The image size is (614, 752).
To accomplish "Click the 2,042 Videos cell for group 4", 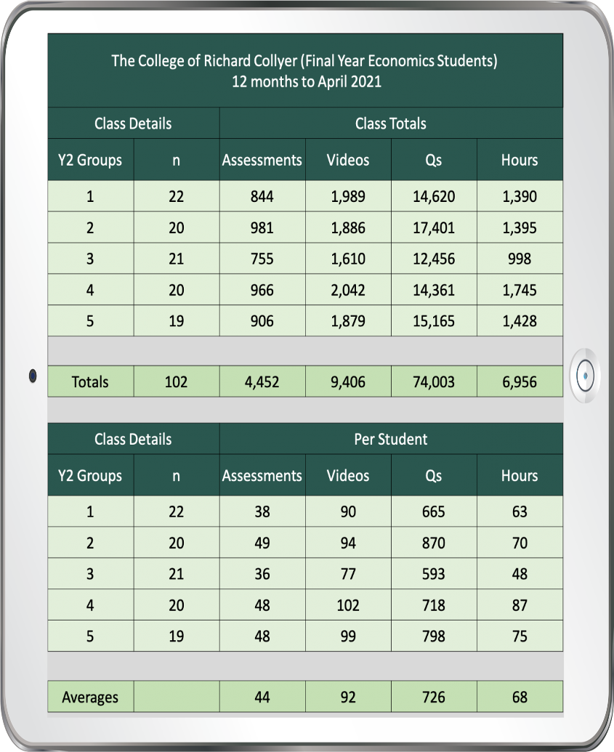I will [348, 290].
